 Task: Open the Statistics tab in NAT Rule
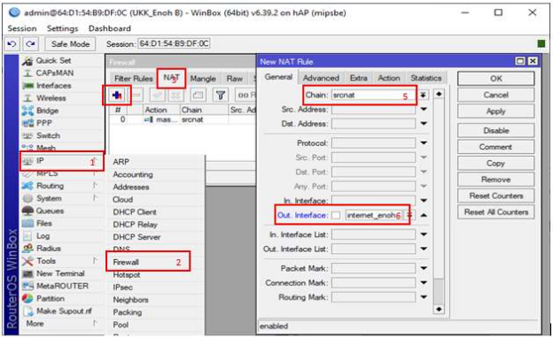click(426, 78)
